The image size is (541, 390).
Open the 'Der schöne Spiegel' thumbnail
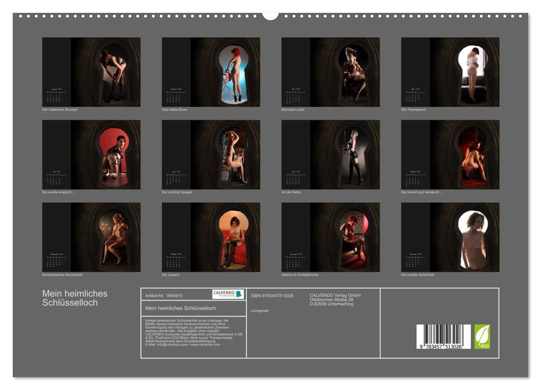pyautogui.click(x=211, y=154)
